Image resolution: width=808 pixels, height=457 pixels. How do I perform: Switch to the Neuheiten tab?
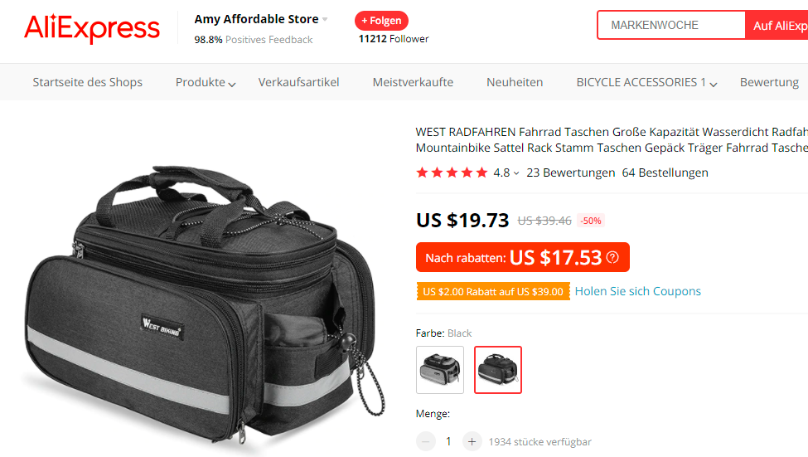[x=515, y=83]
